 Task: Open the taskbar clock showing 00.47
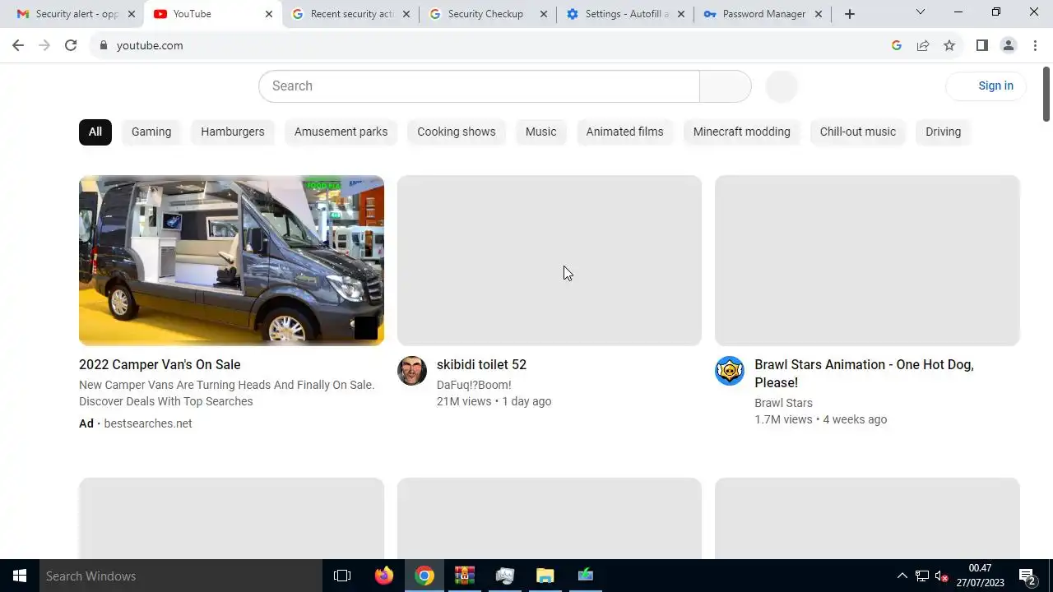click(x=980, y=576)
